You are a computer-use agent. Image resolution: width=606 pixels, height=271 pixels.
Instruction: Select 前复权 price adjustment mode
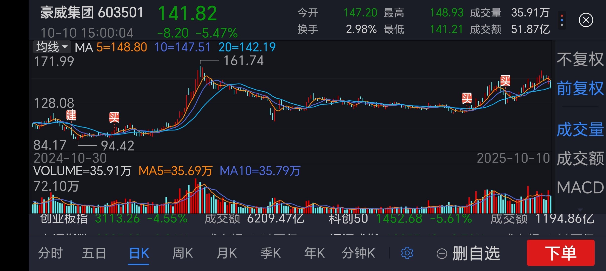coord(580,88)
